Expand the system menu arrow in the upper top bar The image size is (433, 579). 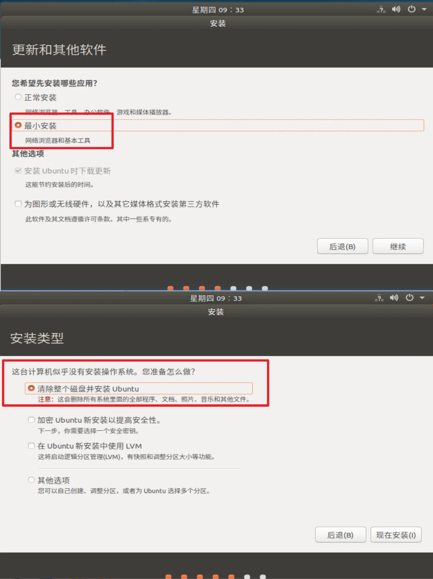[x=424, y=9]
